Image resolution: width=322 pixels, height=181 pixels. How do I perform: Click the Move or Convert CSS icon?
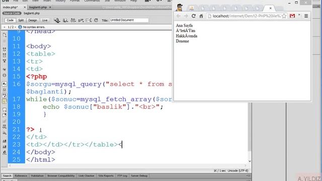pos(5,133)
